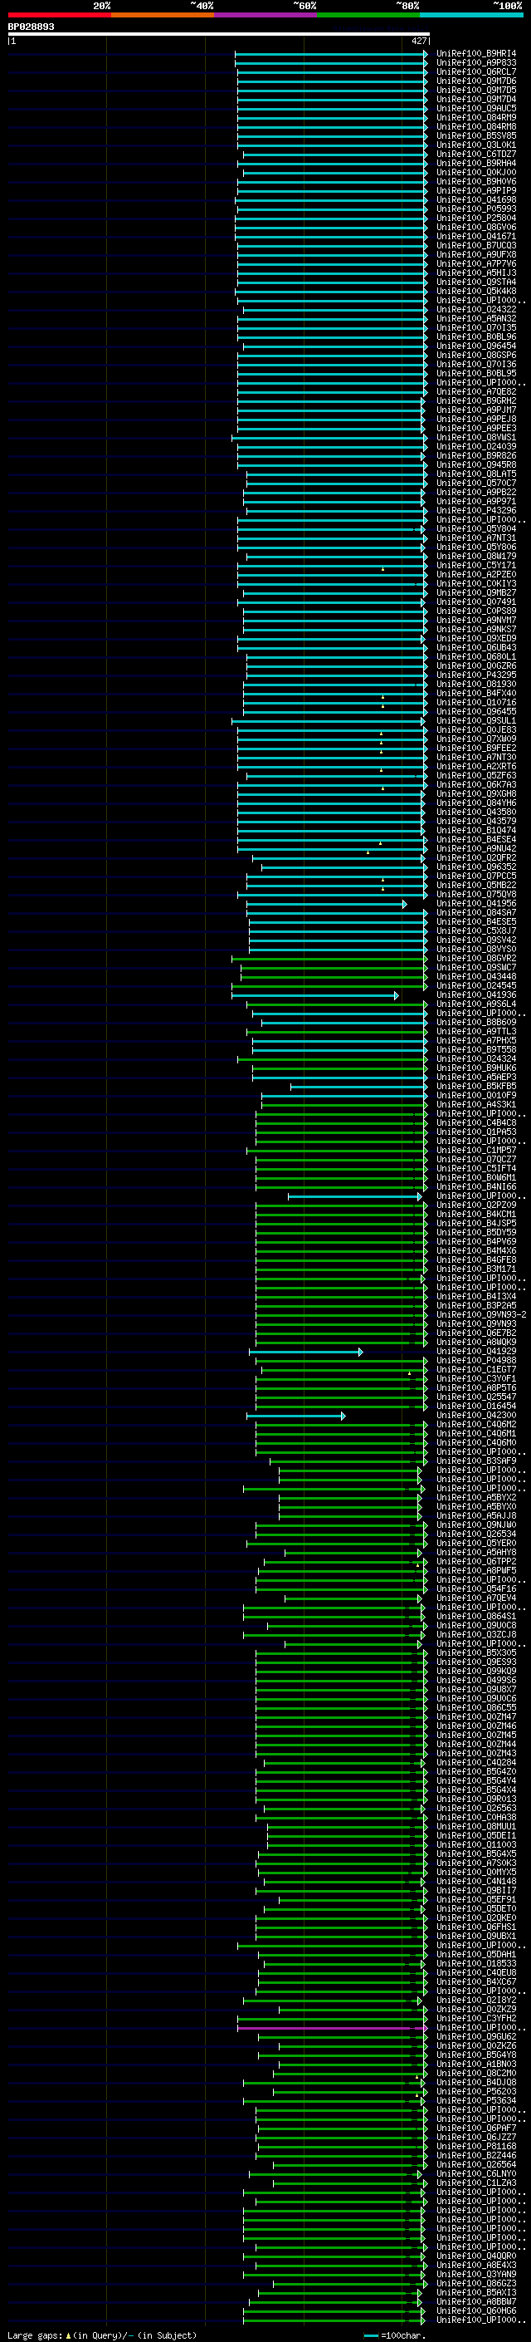Viewport: 531px width, 2342px height.
Task: Click label UniRef100_B9T558
Action: tap(475, 1050)
